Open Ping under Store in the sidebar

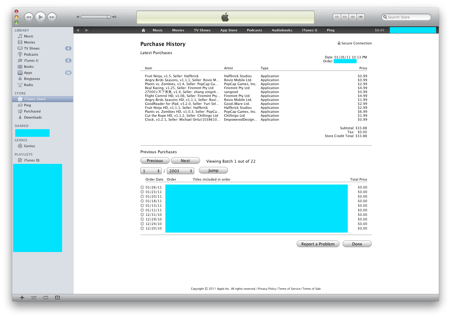[27, 105]
